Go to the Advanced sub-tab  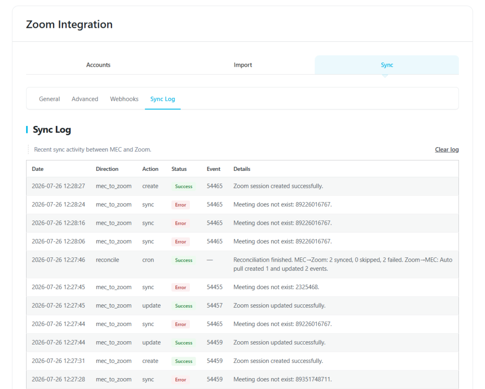[x=85, y=99]
